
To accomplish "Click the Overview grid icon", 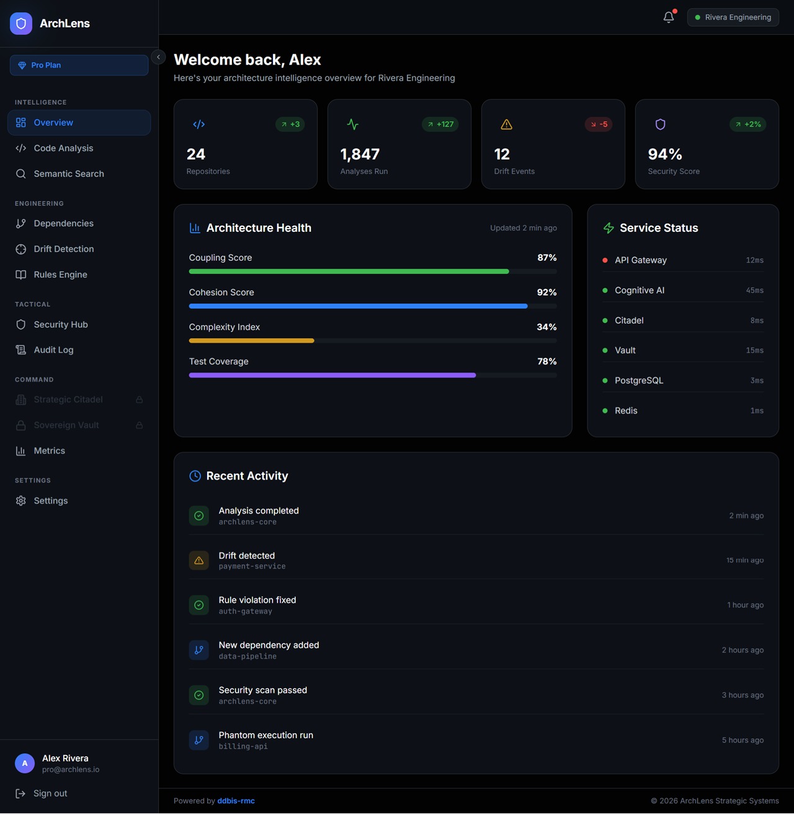I will [x=21, y=123].
